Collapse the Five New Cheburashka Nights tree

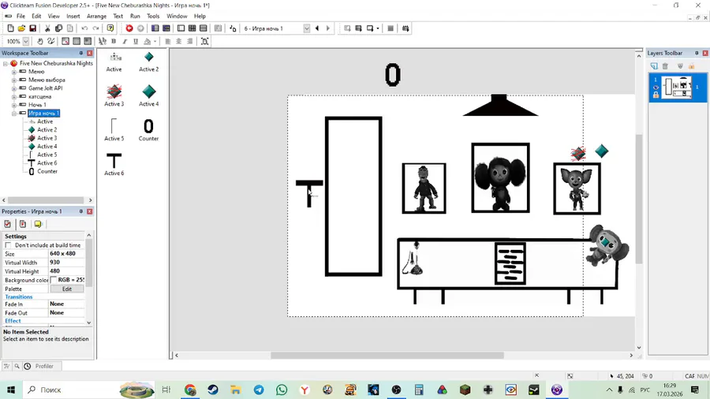tap(6, 63)
